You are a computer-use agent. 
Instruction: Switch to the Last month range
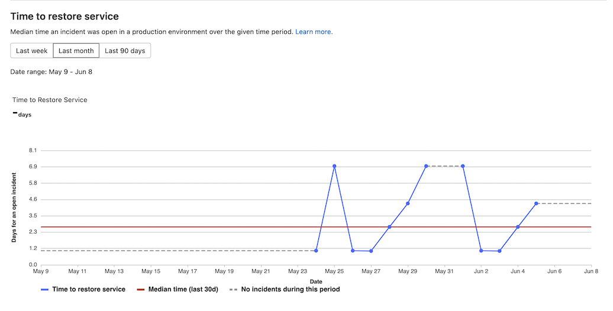pos(76,51)
